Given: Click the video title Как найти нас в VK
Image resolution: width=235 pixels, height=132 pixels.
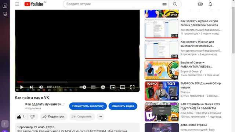Looking at the screenshot, I should pyautogui.click(x=32, y=98).
